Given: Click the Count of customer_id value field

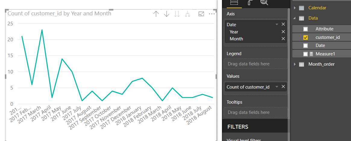Looking at the screenshot, I should point(256,87).
